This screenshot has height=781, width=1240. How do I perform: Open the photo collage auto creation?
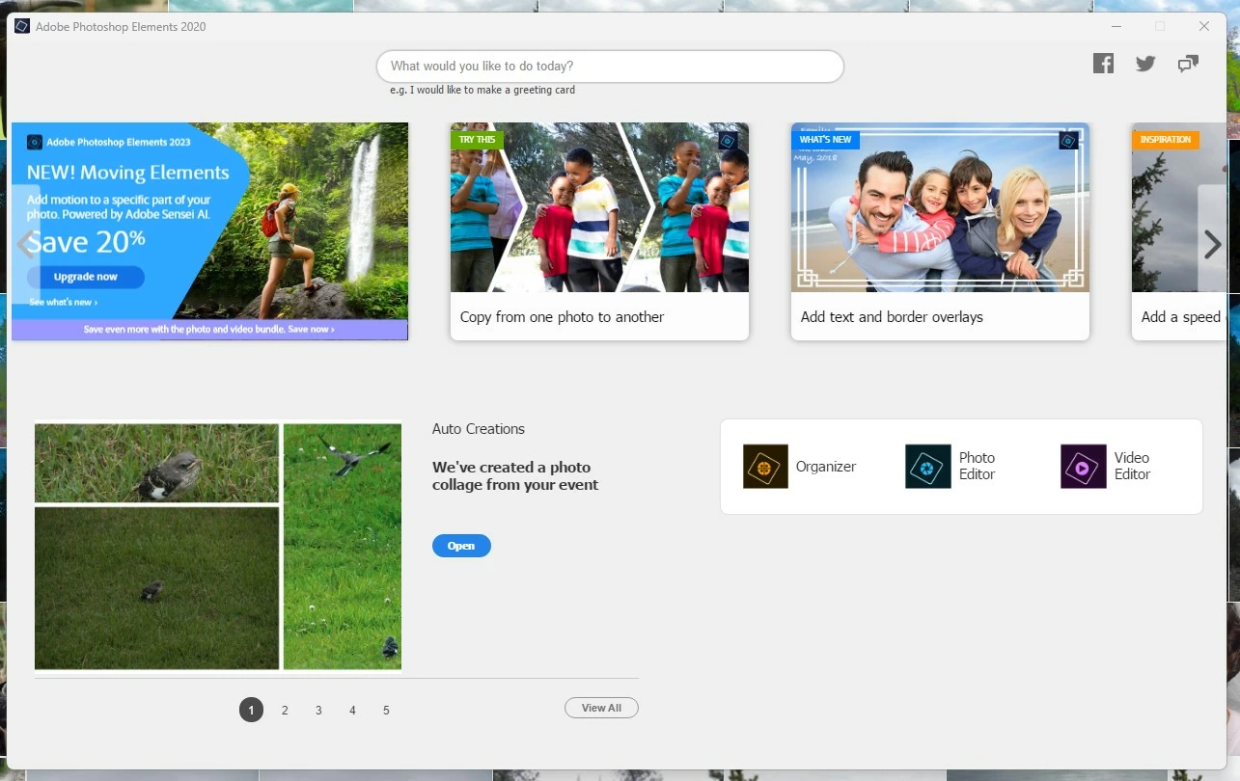point(461,546)
